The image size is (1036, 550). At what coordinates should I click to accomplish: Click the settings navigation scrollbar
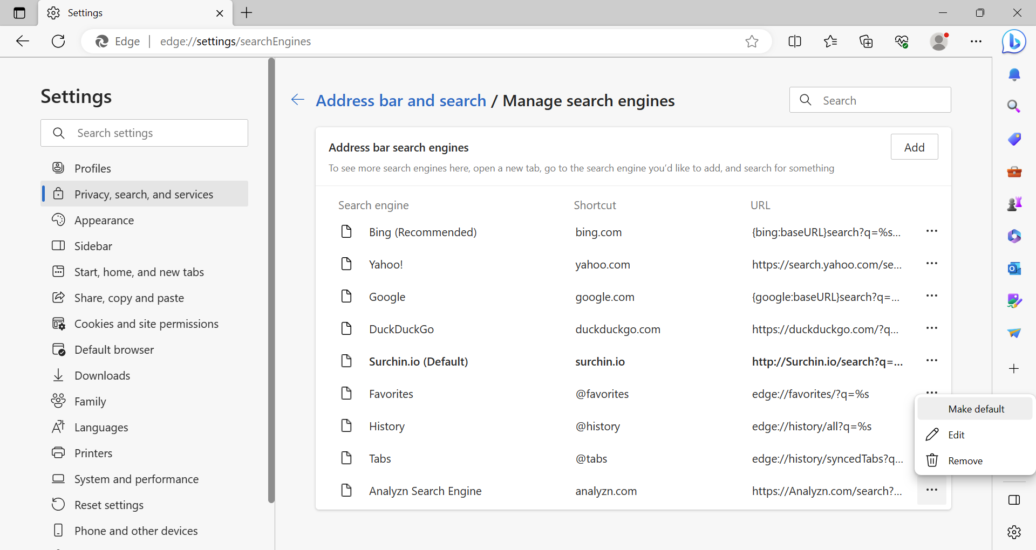[x=271, y=280]
